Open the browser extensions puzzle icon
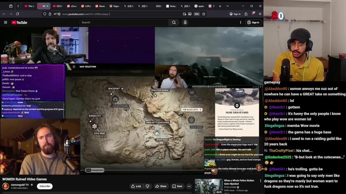 point(246,14)
